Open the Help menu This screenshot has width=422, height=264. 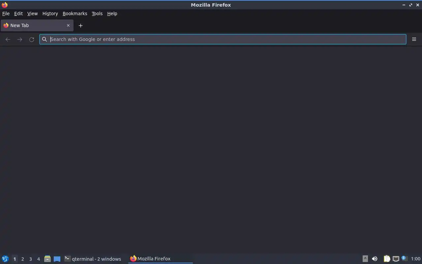pyautogui.click(x=112, y=14)
